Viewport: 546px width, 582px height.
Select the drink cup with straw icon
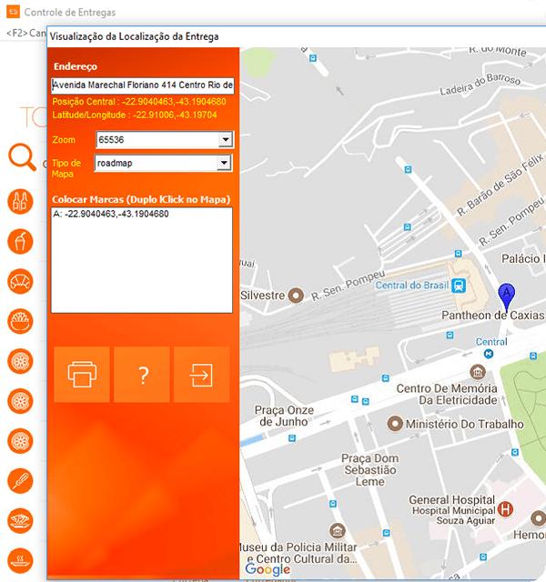click(20, 241)
